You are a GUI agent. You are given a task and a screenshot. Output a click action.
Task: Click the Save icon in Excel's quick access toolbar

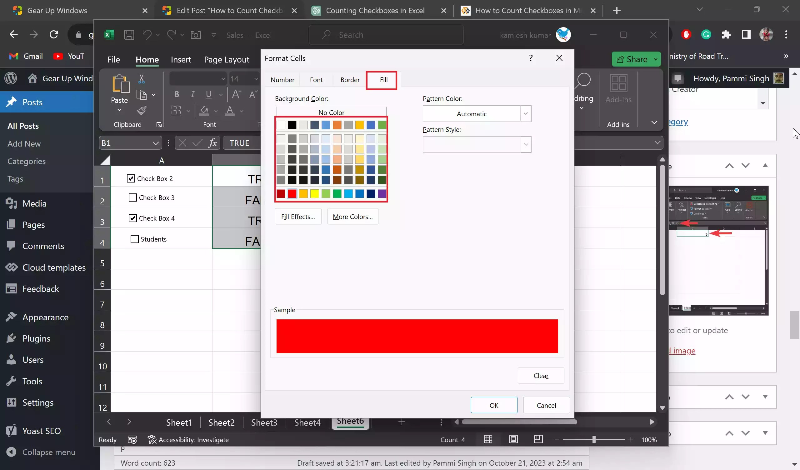(129, 35)
